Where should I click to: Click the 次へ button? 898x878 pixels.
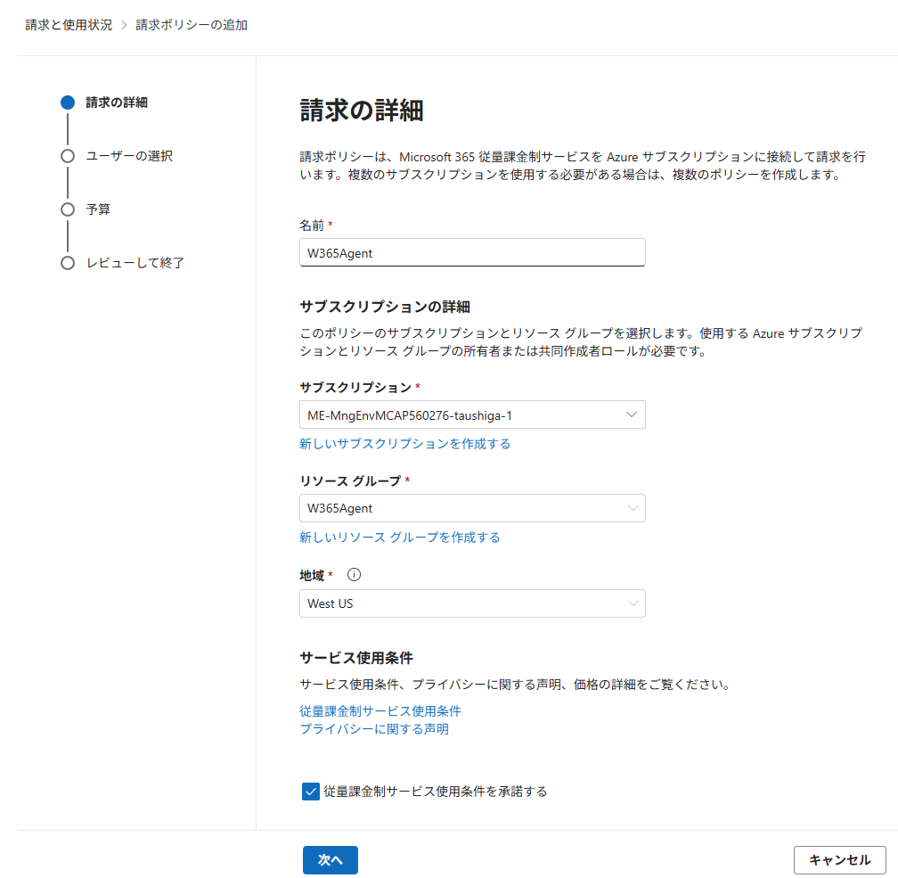(x=331, y=859)
